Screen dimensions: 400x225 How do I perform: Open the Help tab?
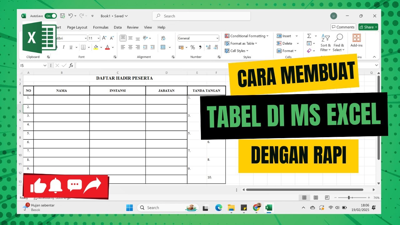tap(161, 27)
